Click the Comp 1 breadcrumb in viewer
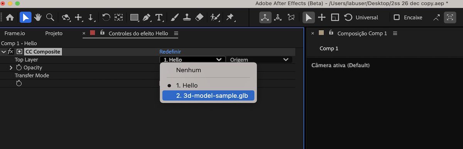 [329, 48]
